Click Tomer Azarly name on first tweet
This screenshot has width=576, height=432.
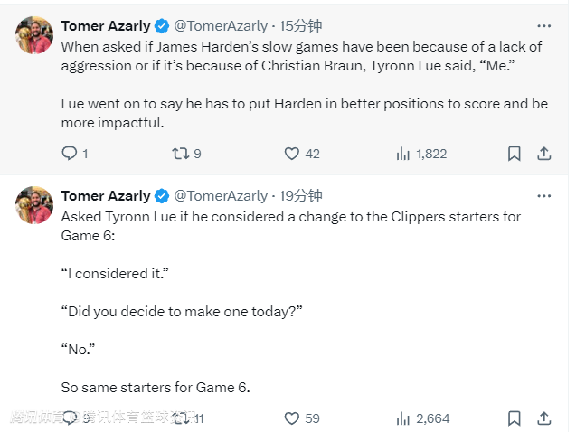(105, 25)
